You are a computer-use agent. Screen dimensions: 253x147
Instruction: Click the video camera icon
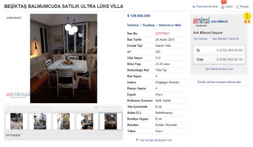97,107
